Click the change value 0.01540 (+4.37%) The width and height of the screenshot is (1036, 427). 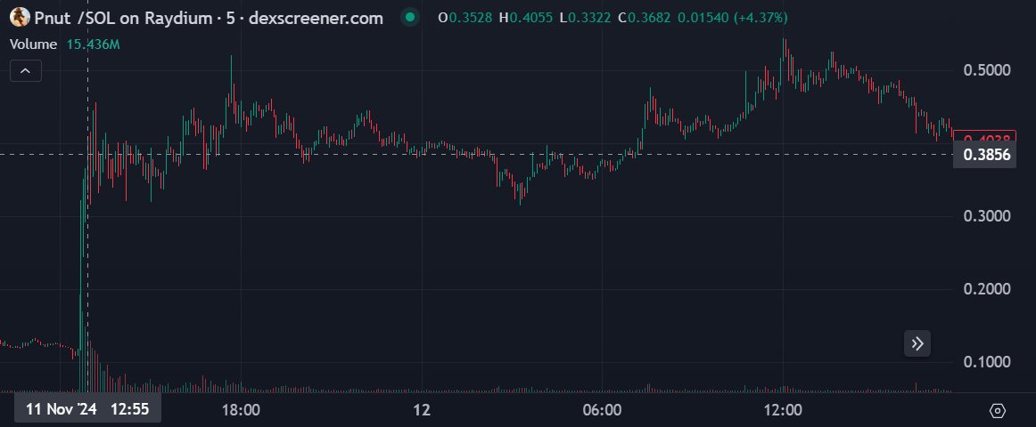coord(733,18)
